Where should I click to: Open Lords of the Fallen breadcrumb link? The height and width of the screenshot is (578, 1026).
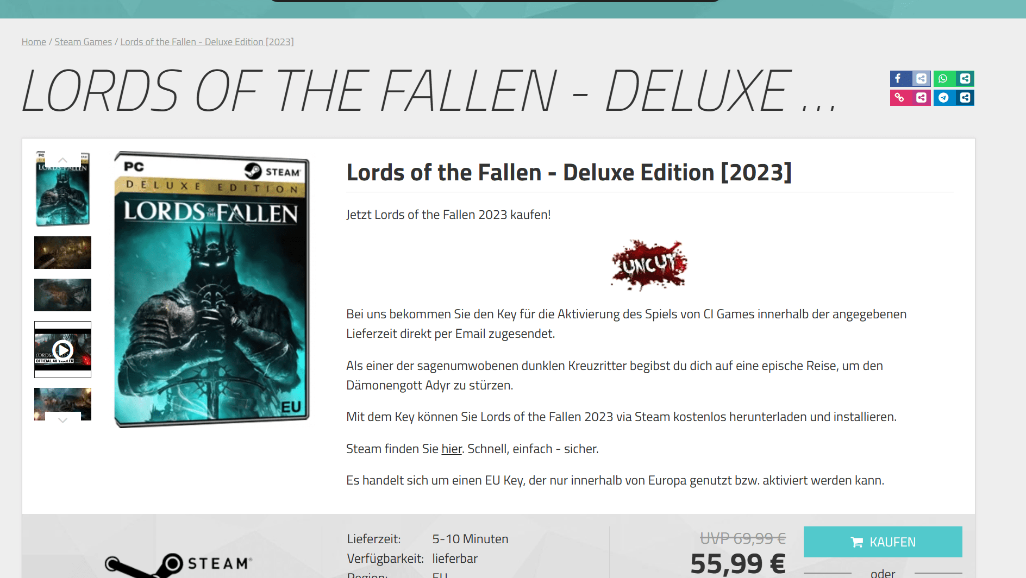coord(207,42)
